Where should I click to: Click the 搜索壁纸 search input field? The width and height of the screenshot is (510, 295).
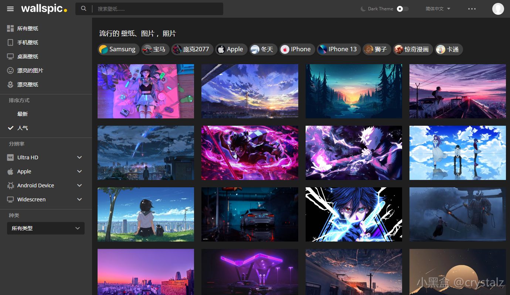pos(158,9)
